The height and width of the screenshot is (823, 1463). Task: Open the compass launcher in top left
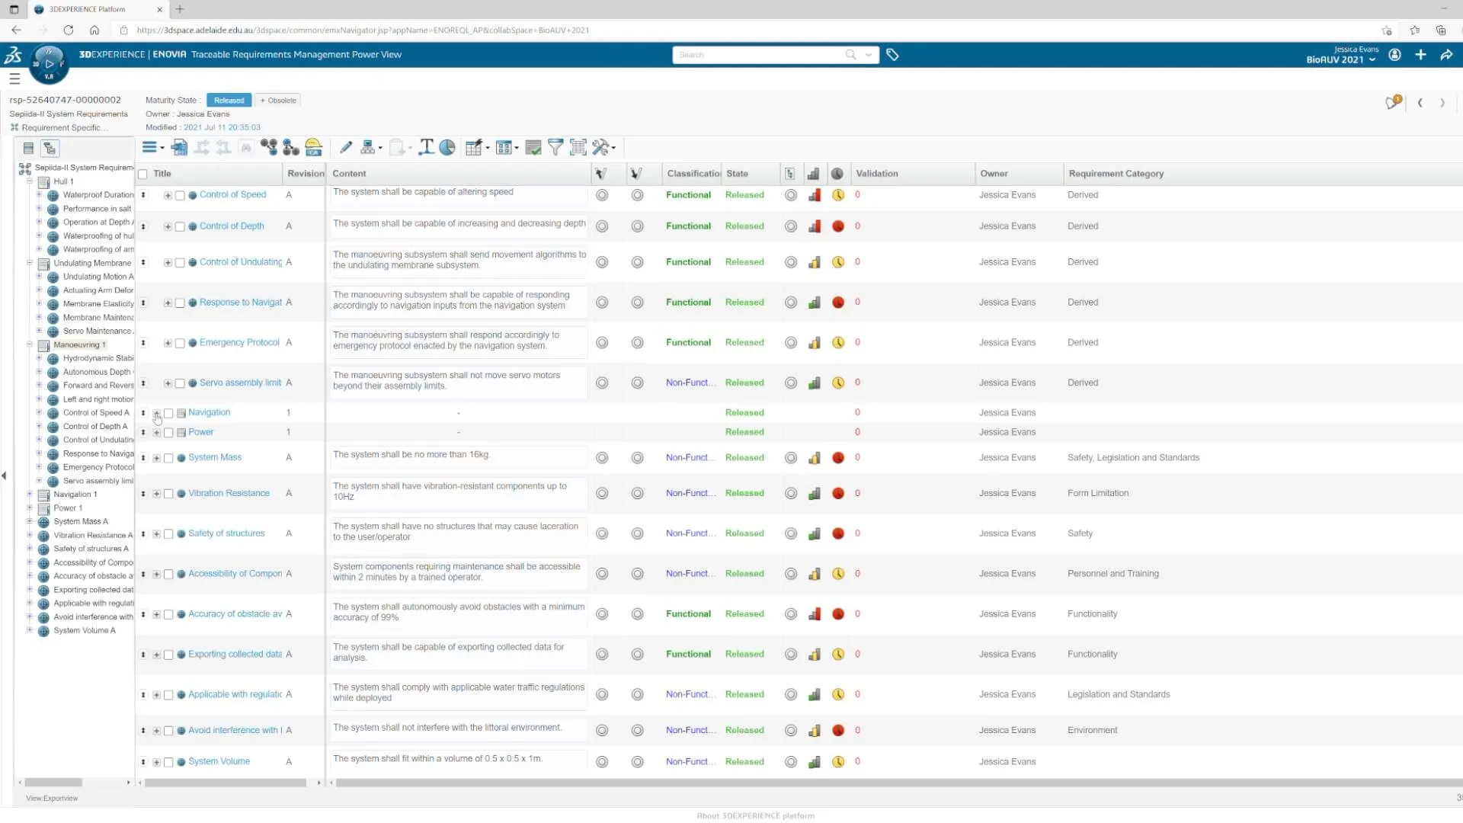tap(49, 65)
